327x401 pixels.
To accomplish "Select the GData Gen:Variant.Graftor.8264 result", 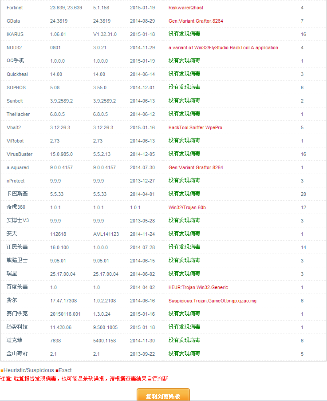I will click(196, 21).
